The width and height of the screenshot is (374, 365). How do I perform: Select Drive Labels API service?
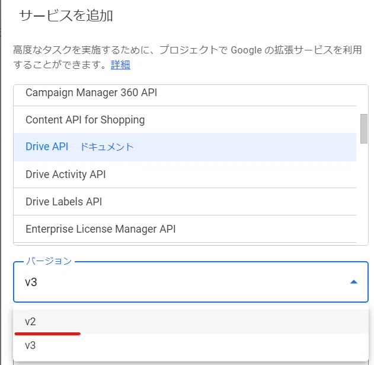point(185,202)
